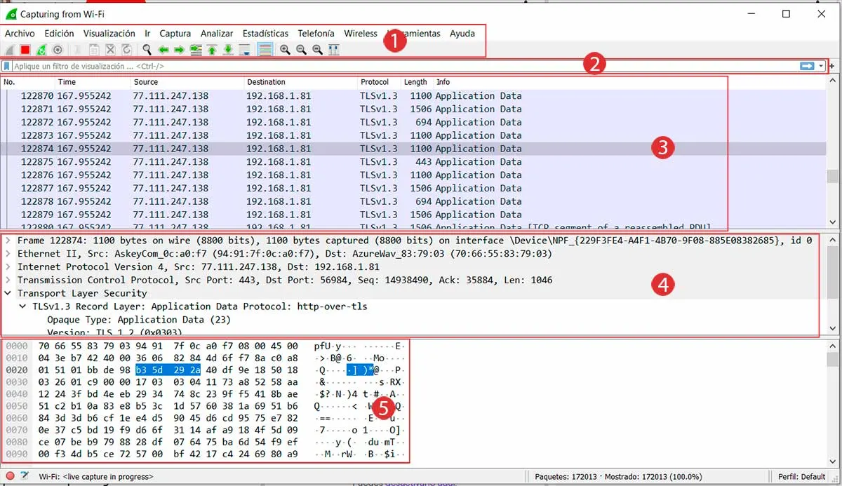Open the Wireless menu
Screen dimensions: 842x486
(361, 33)
